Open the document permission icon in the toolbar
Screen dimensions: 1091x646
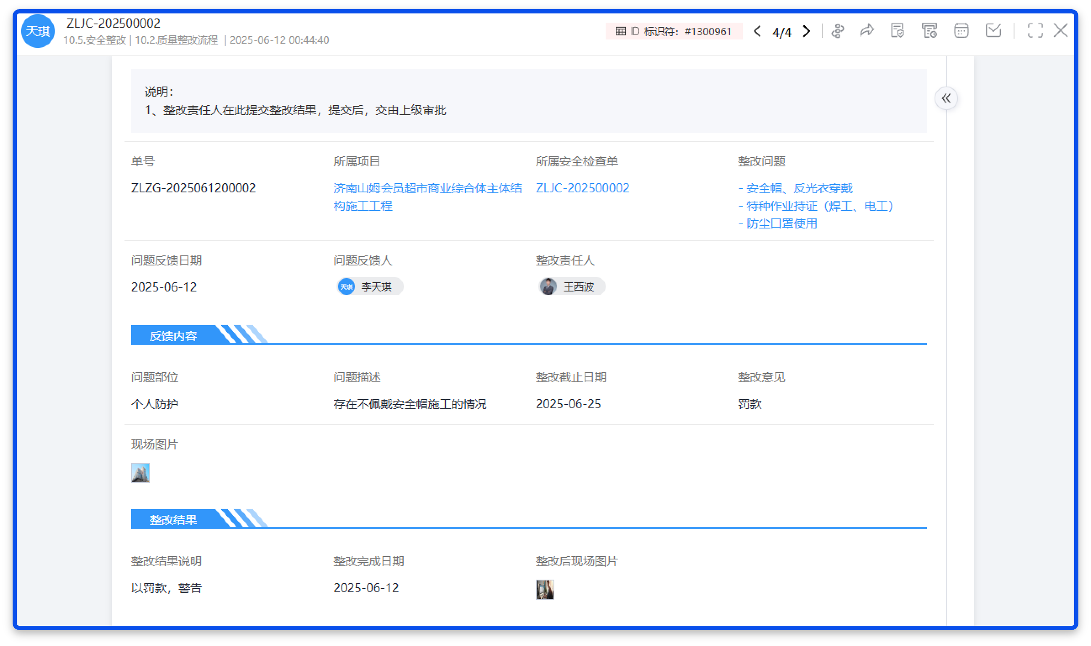(897, 31)
